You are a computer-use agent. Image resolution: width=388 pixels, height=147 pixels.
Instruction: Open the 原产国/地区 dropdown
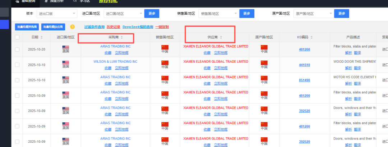coord(314,14)
